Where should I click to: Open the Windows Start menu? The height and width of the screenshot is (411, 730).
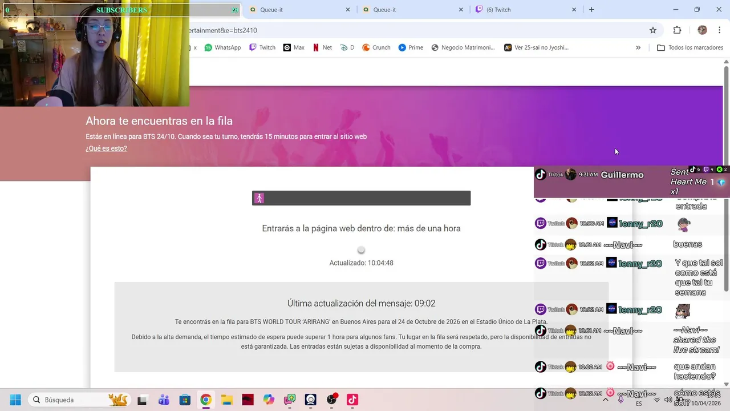[x=15, y=400]
